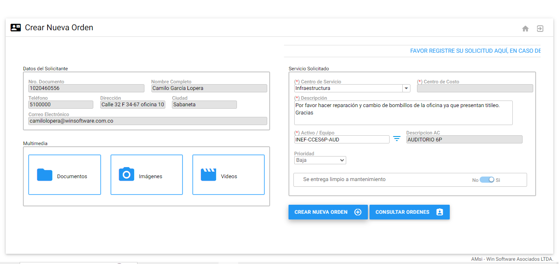Click the Centro de Servicio input Infraestructura
The width and height of the screenshot is (559, 264).
(348, 88)
